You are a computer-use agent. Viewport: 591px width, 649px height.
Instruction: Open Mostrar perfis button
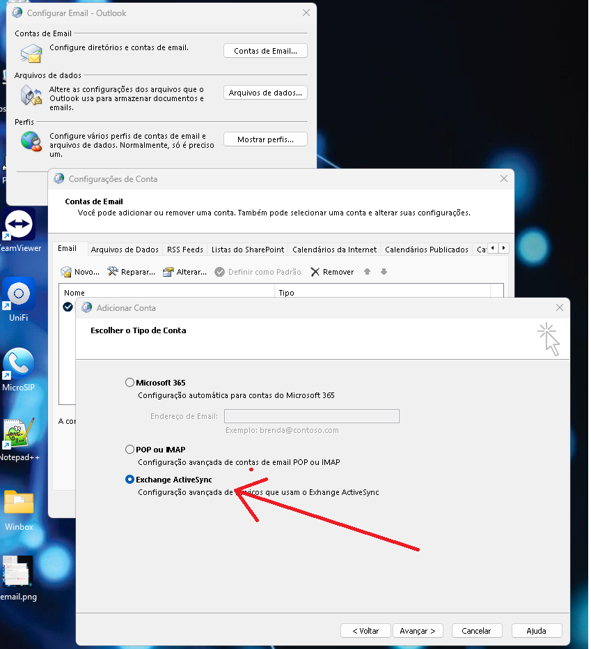click(265, 139)
